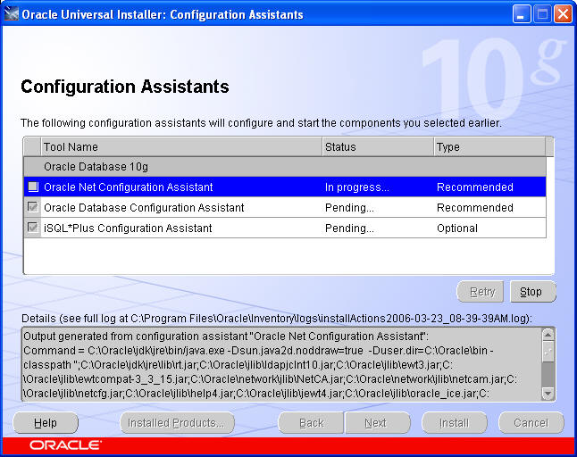Screen dimensions: 577x457
Task: Close the Oracle Universal Installer window
Action: coord(563,14)
